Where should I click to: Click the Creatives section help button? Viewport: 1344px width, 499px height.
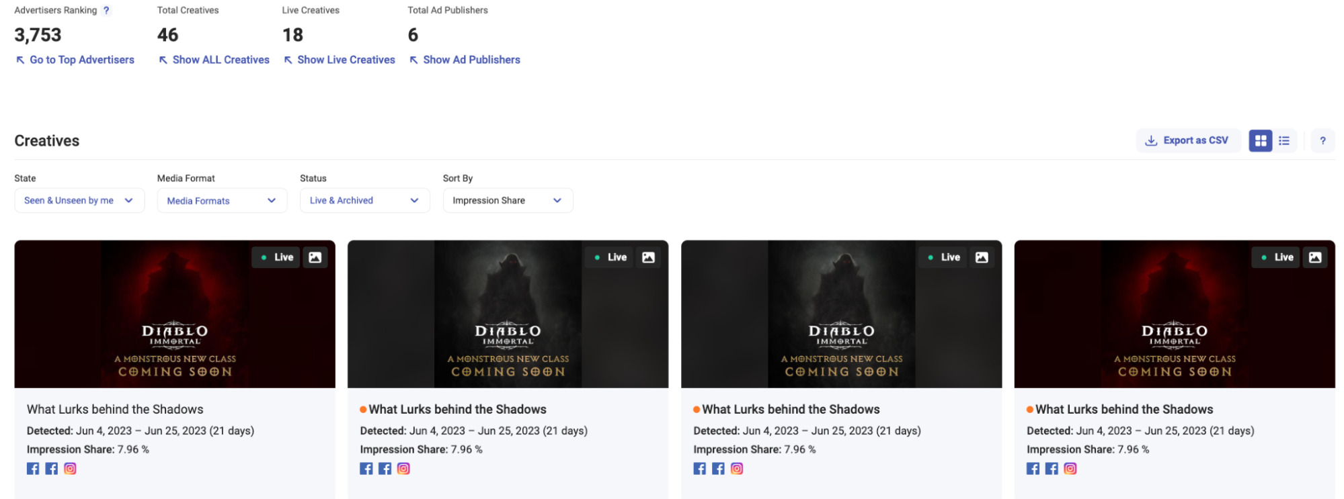tap(1322, 140)
